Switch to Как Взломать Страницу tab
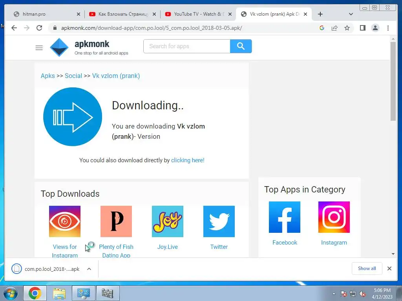This screenshot has width=402, height=301. point(124,14)
